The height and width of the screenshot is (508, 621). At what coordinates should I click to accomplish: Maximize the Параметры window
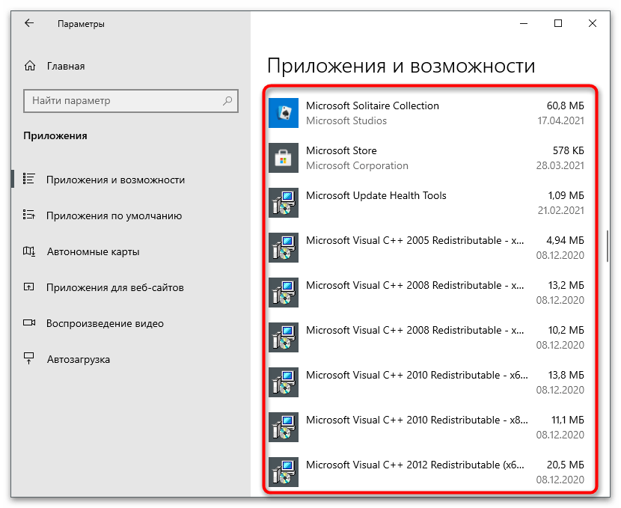pyautogui.click(x=557, y=23)
